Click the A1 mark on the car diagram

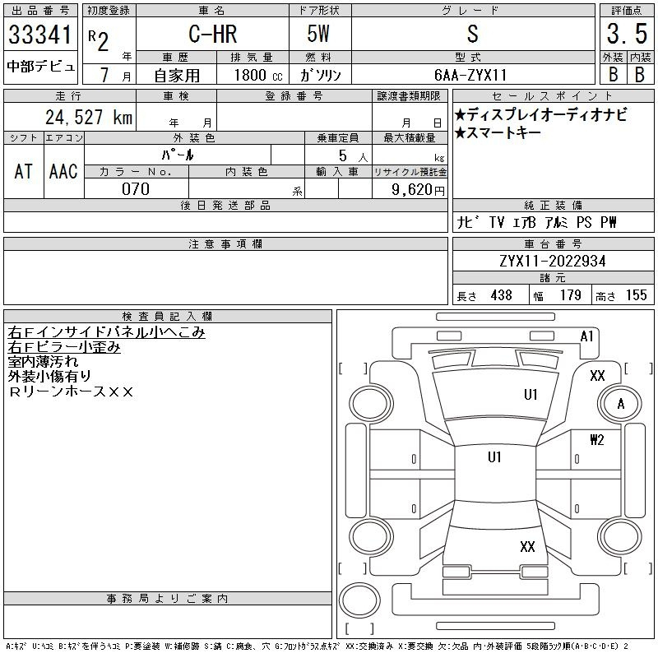pos(586,336)
